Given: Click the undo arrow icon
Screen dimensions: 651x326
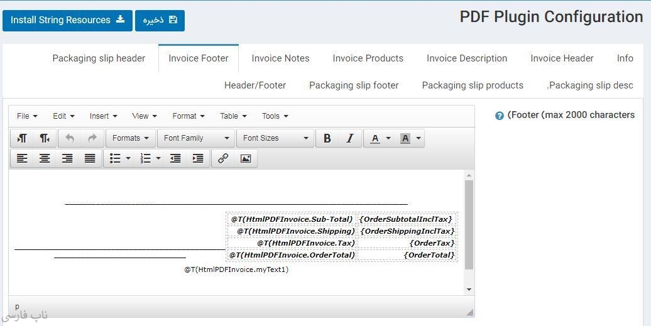Looking at the screenshot, I should click(70, 138).
